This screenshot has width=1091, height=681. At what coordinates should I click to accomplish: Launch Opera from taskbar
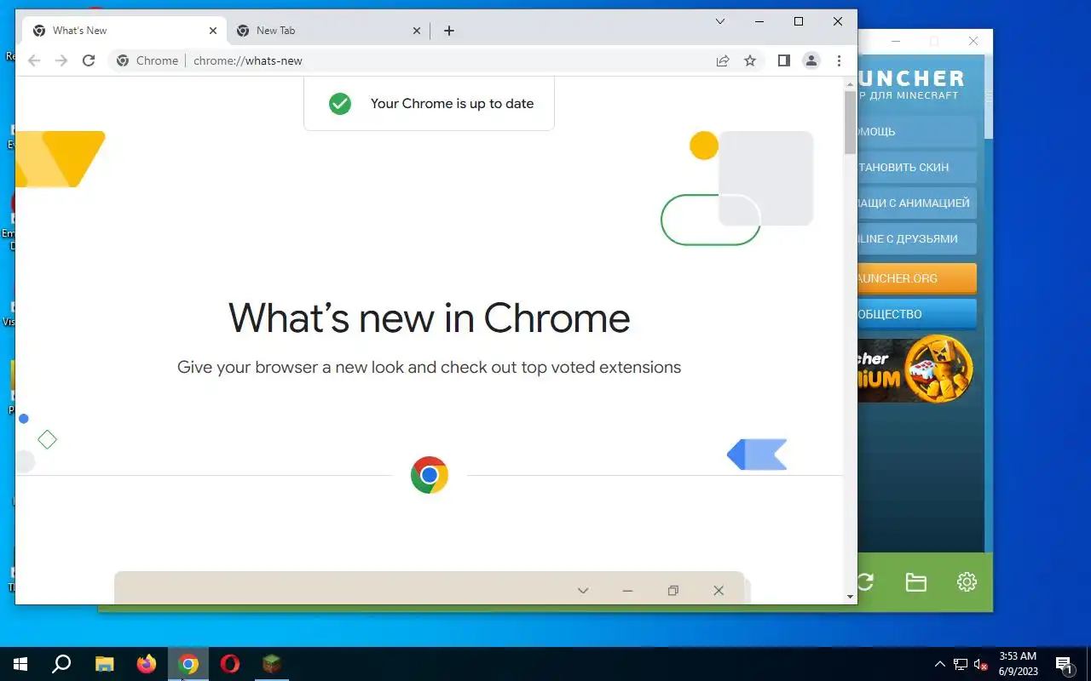point(230,664)
